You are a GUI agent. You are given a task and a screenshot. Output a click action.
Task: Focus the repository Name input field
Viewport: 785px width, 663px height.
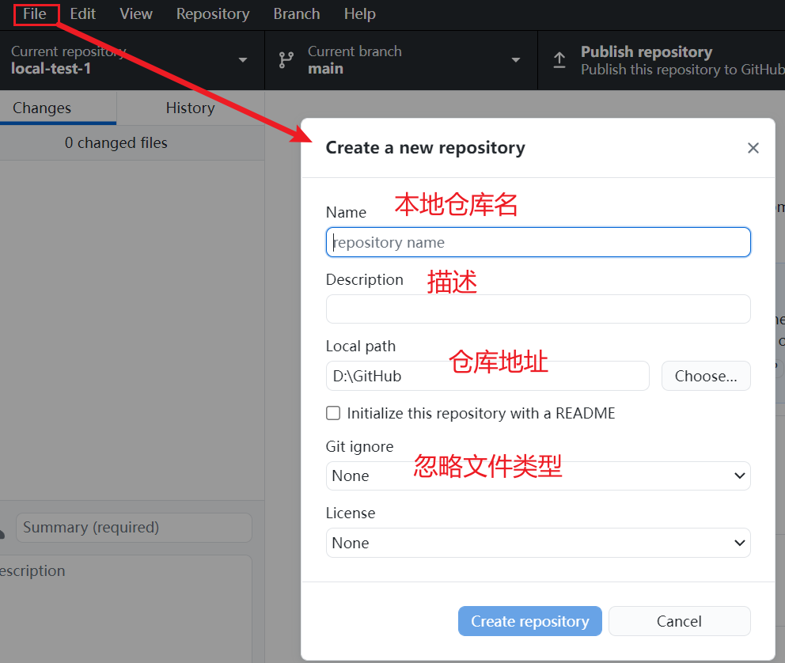pos(538,242)
